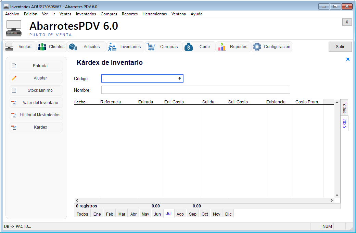The height and width of the screenshot is (233, 356).
Task: Open the Herramientas menu
Action: tap(154, 14)
